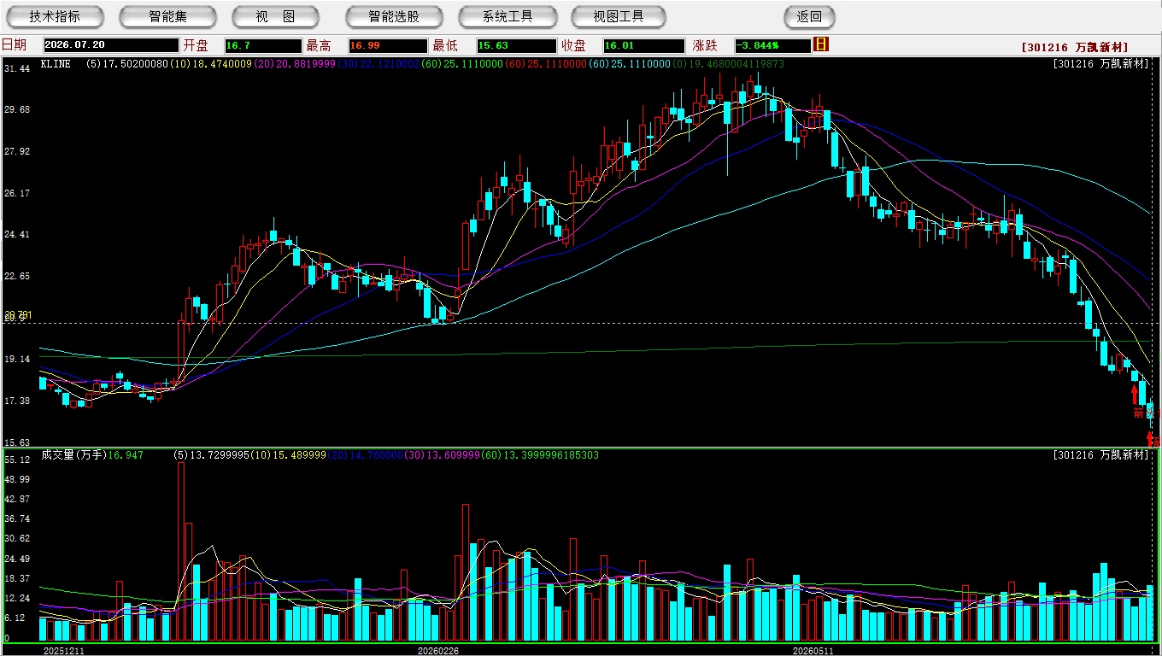Click the date axis label 20251211
This screenshot has width=1162, height=656.
coord(64,650)
